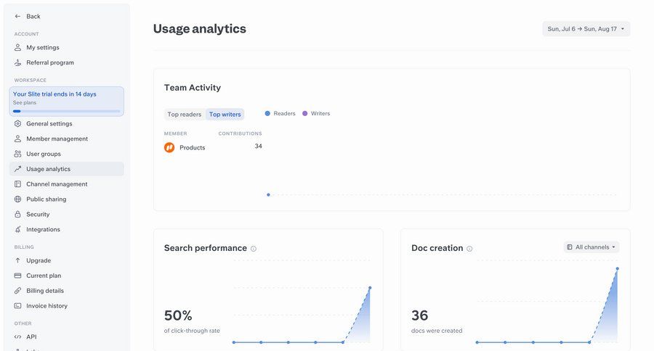Toggle the Writers legend series
654x351 pixels.
[316, 114]
